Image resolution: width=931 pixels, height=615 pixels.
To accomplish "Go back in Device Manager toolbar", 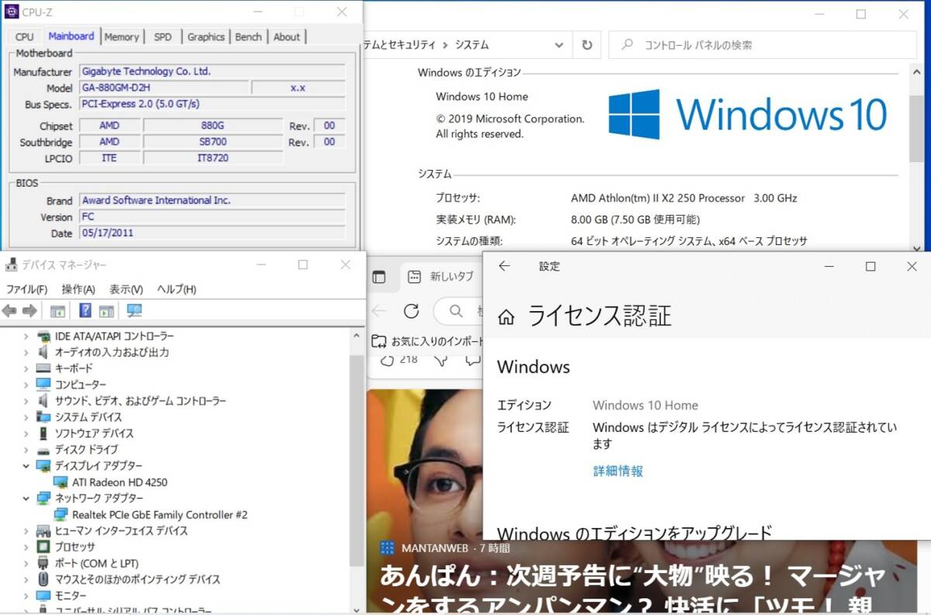I will [x=9, y=311].
